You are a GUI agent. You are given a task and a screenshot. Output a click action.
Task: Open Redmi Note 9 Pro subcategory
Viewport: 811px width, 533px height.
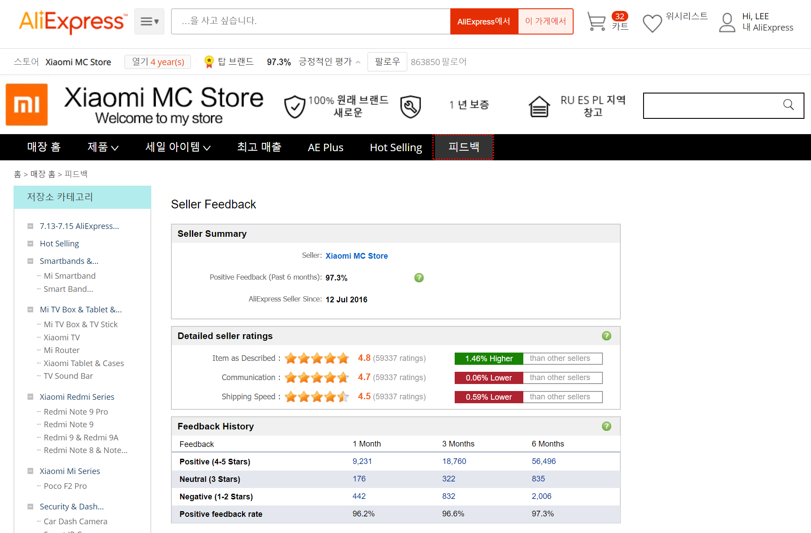[x=76, y=412]
